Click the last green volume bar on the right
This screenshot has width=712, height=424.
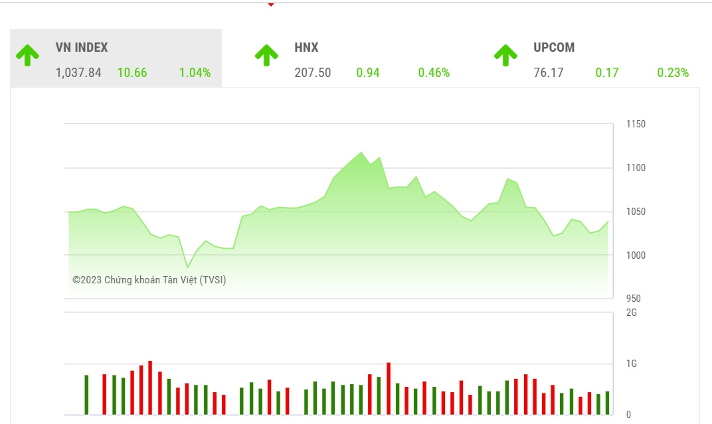click(x=608, y=403)
